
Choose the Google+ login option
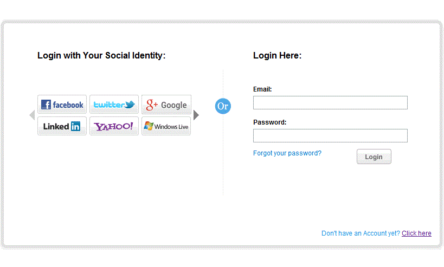166,105
